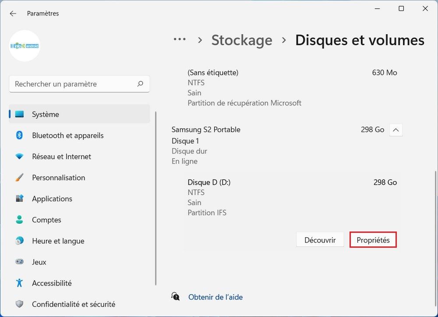Image resolution: width=438 pixels, height=317 pixels.
Task: Click the Bluetooth icon in sidebar
Action: pos(19,135)
